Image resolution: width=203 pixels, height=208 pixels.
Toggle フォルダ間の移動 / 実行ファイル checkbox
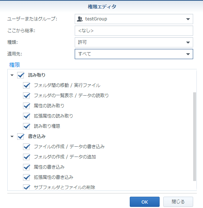pyautogui.click(x=26, y=85)
